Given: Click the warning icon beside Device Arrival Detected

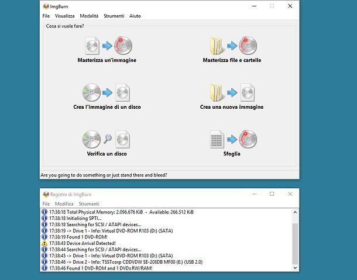Looking at the screenshot, I should pyautogui.click(x=44, y=243).
